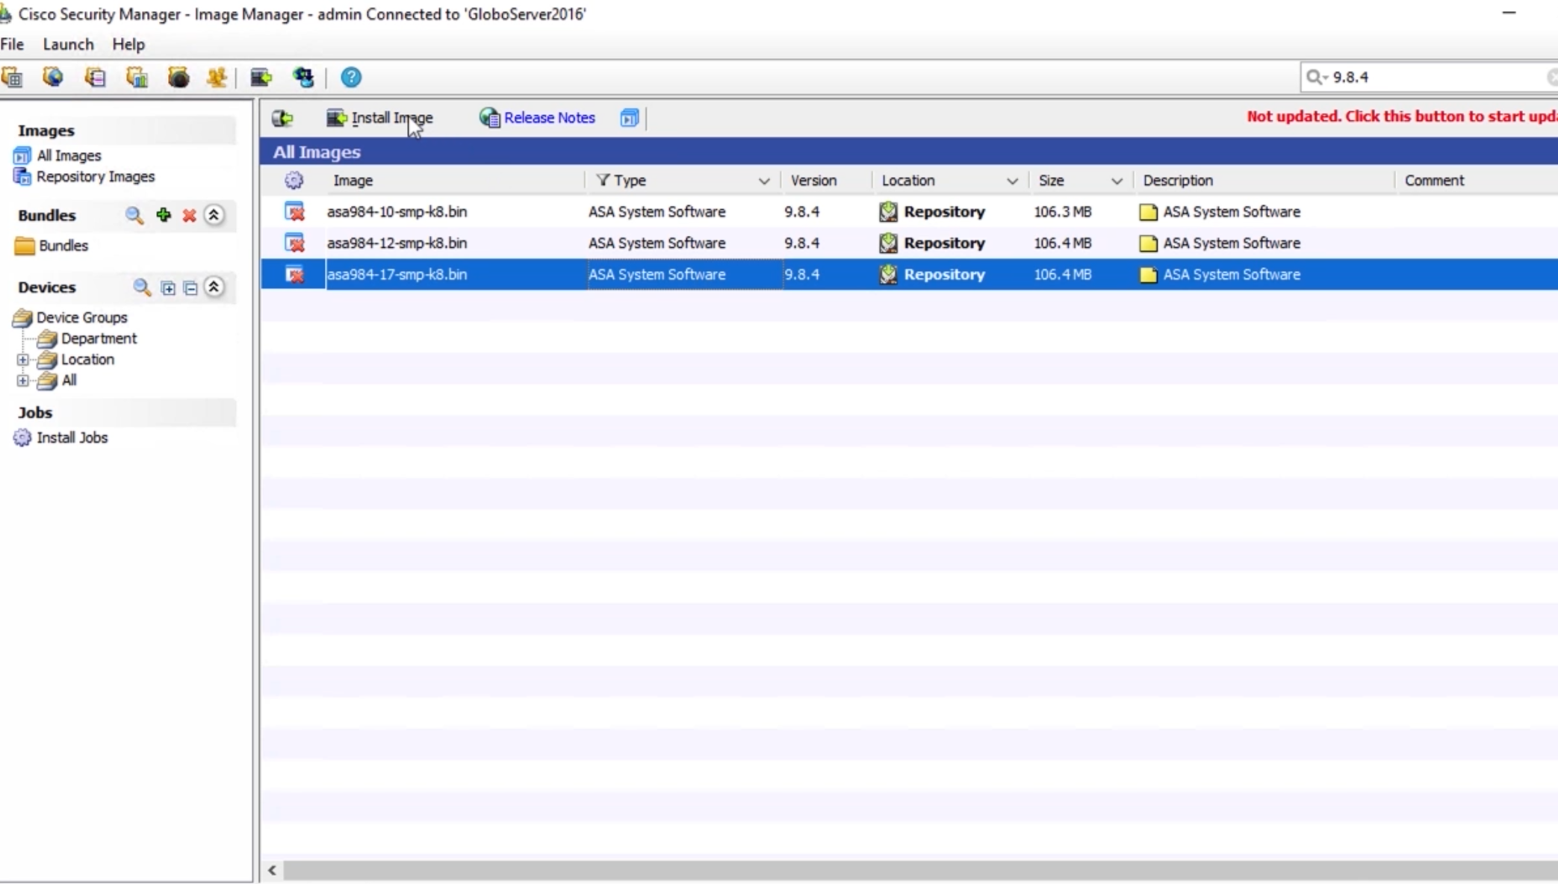
Task: Click Repository icon in asa984-10 row
Action: coord(888,212)
